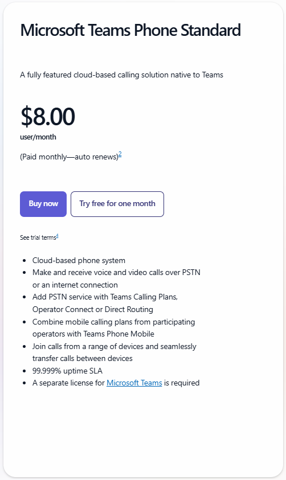Select the Cloud-based phone system bullet
286x480 pixels.
79,261
